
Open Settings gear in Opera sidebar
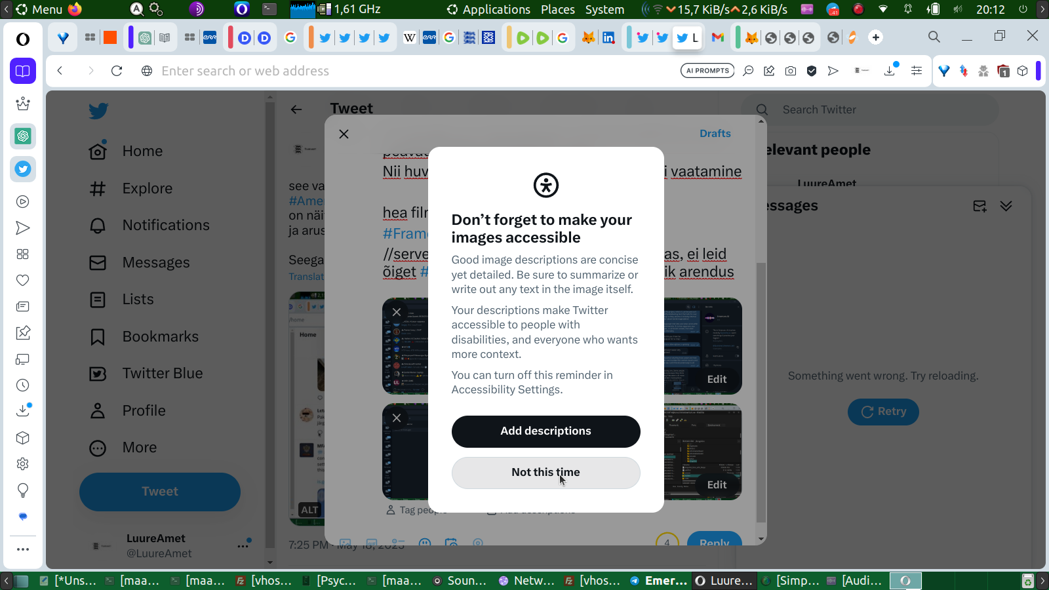23,464
